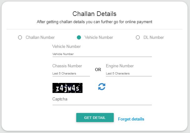190x133 pixels.
Task: Refresh the captcha image
Action: pyautogui.click(x=102, y=87)
